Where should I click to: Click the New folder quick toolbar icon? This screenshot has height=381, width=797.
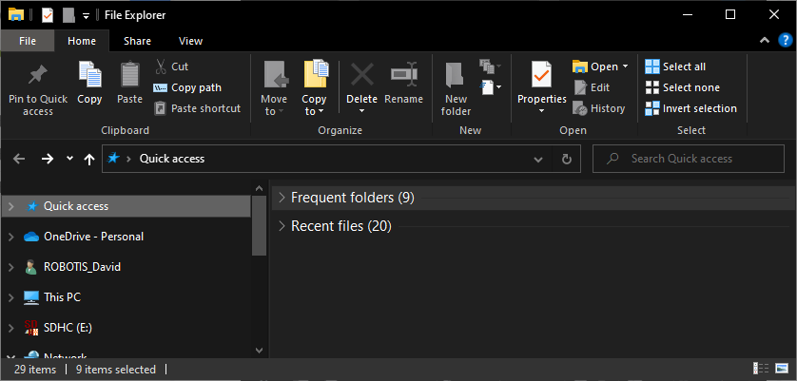tap(68, 15)
